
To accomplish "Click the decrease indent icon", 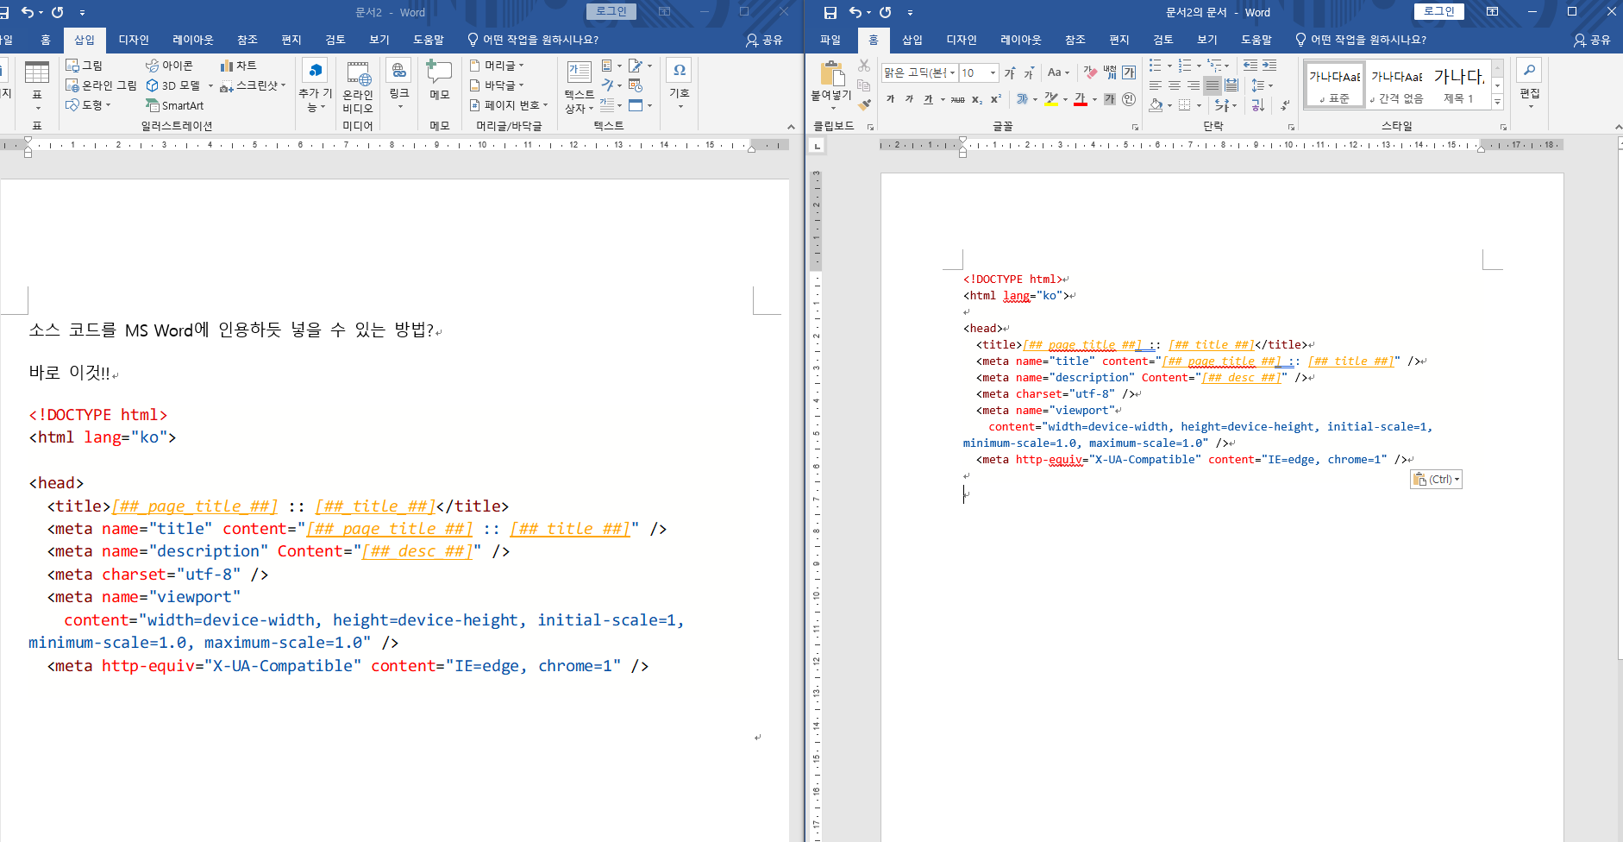I will pyautogui.click(x=1250, y=66).
